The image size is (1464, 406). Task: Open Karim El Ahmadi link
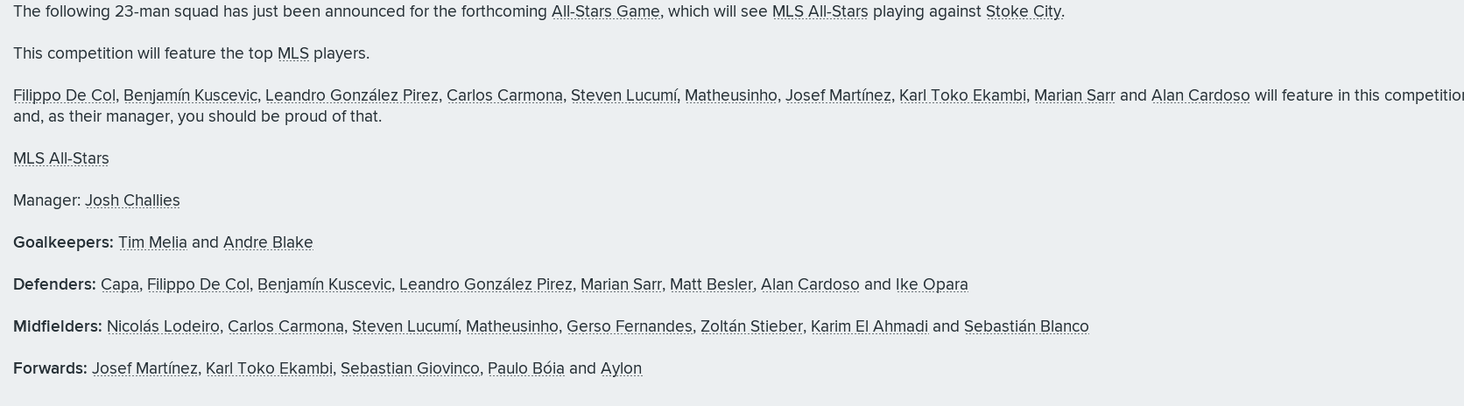click(x=869, y=326)
